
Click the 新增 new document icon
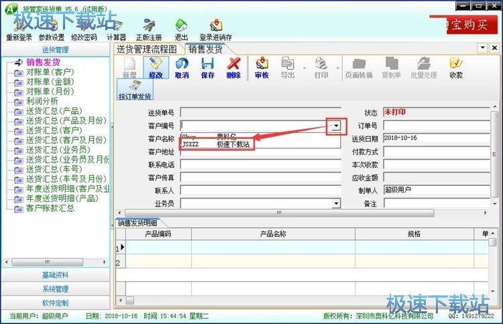129,64
